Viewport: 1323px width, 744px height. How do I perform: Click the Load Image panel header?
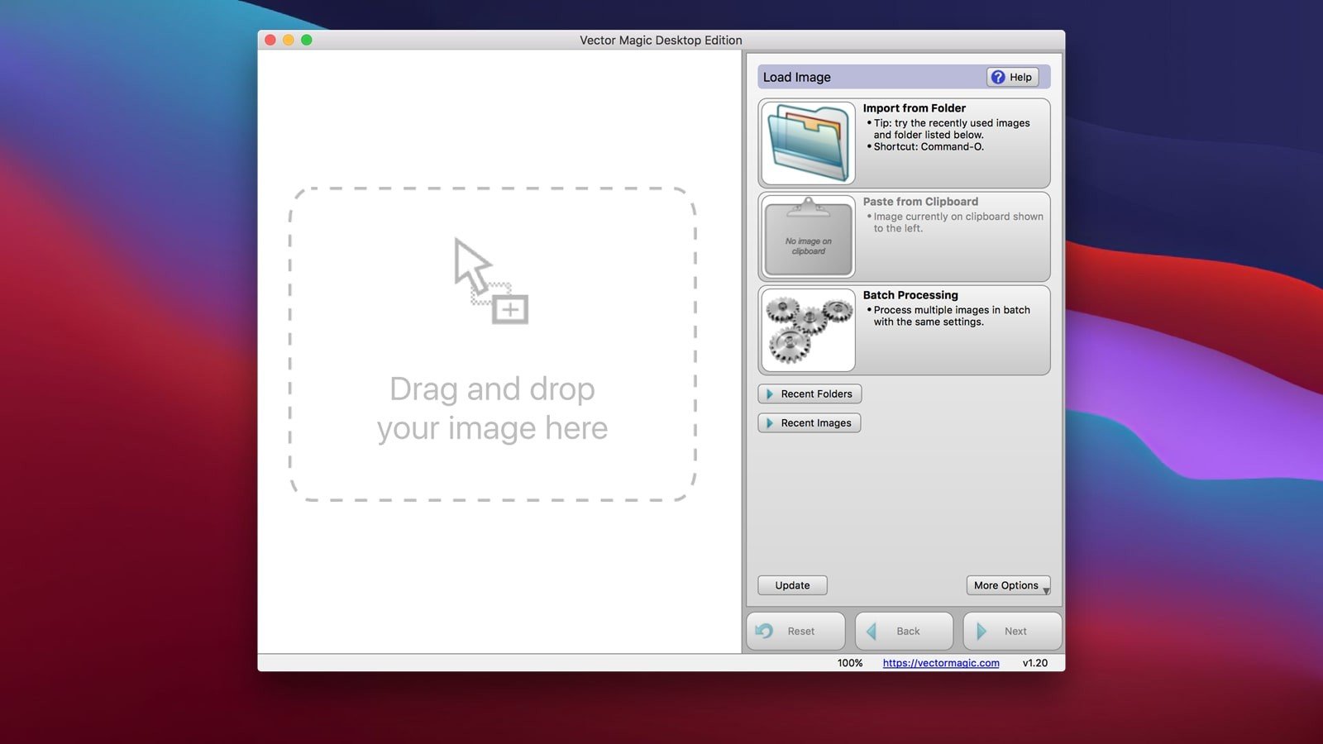[868, 77]
